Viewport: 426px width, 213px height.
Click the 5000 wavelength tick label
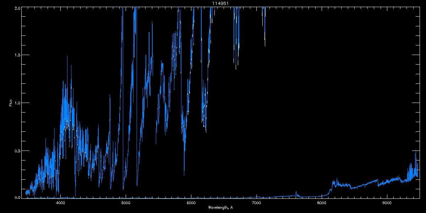(x=126, y=203)
